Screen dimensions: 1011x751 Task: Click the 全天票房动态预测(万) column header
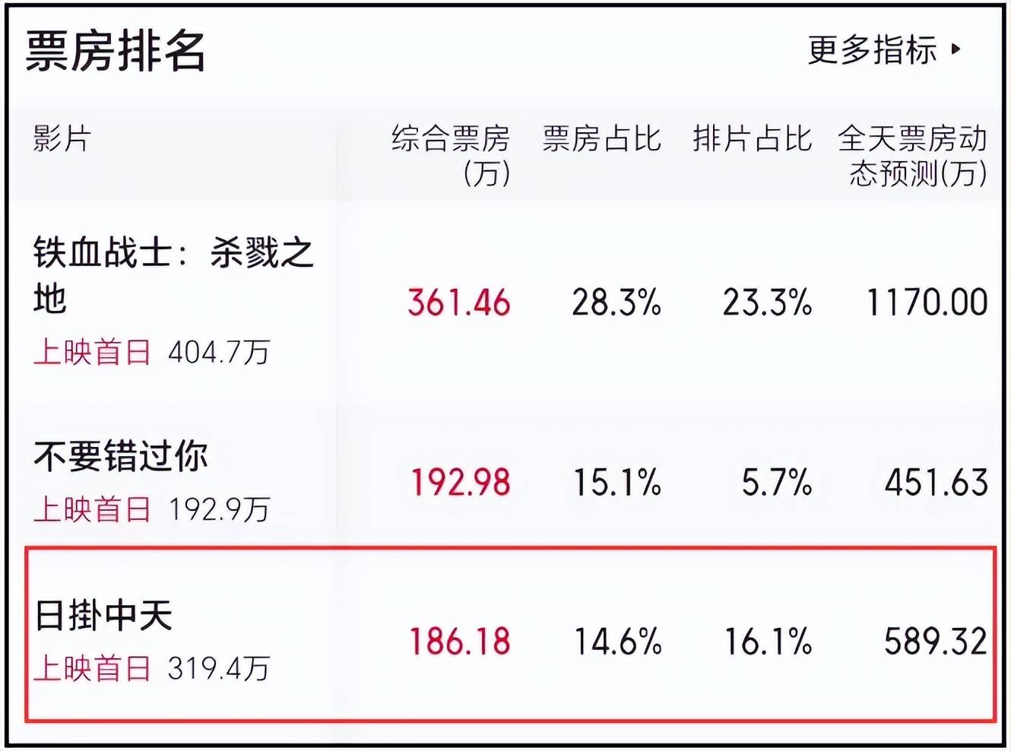click(x=912, y=155)
